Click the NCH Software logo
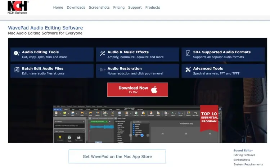The width and height of the screenshot is (270, 168). pyautogui.click(x=18, y=8)
